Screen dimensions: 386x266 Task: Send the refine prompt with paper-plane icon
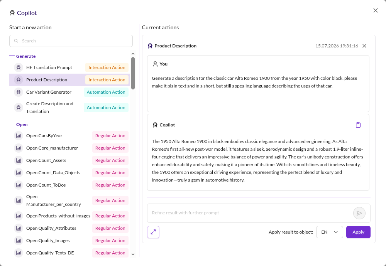[359, 213]
